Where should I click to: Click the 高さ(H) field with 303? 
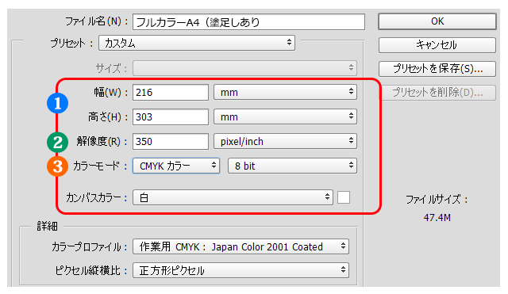171,116
